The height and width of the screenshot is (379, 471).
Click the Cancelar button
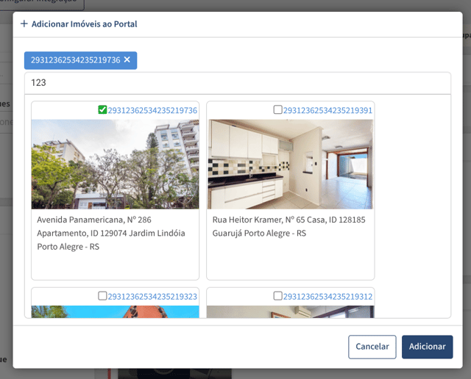click(372, 347)
